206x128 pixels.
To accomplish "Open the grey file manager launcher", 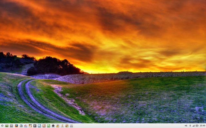I will pos(12,126).
